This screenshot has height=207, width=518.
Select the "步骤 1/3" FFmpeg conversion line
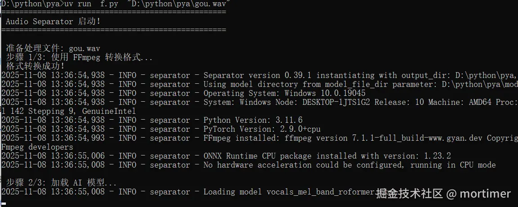pyautogui.click(x=79, y=57)
